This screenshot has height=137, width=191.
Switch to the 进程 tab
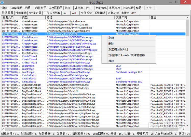click(x=4, y=8)
